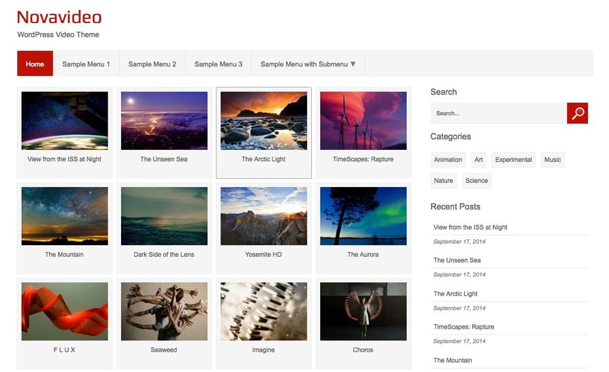Viewport: 609px width, 372px height.
Task: Click the 'WordPress Video Theme' tagline text
Action: point(58,35)
